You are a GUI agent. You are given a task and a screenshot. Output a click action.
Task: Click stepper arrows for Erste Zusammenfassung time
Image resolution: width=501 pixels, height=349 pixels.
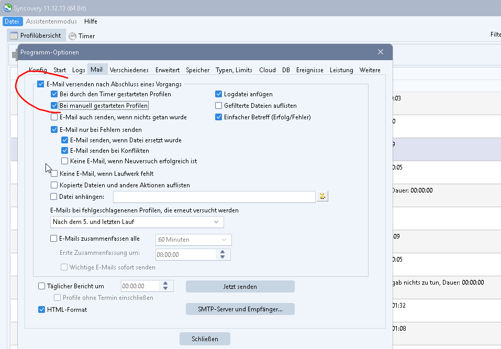coord(222,254)
